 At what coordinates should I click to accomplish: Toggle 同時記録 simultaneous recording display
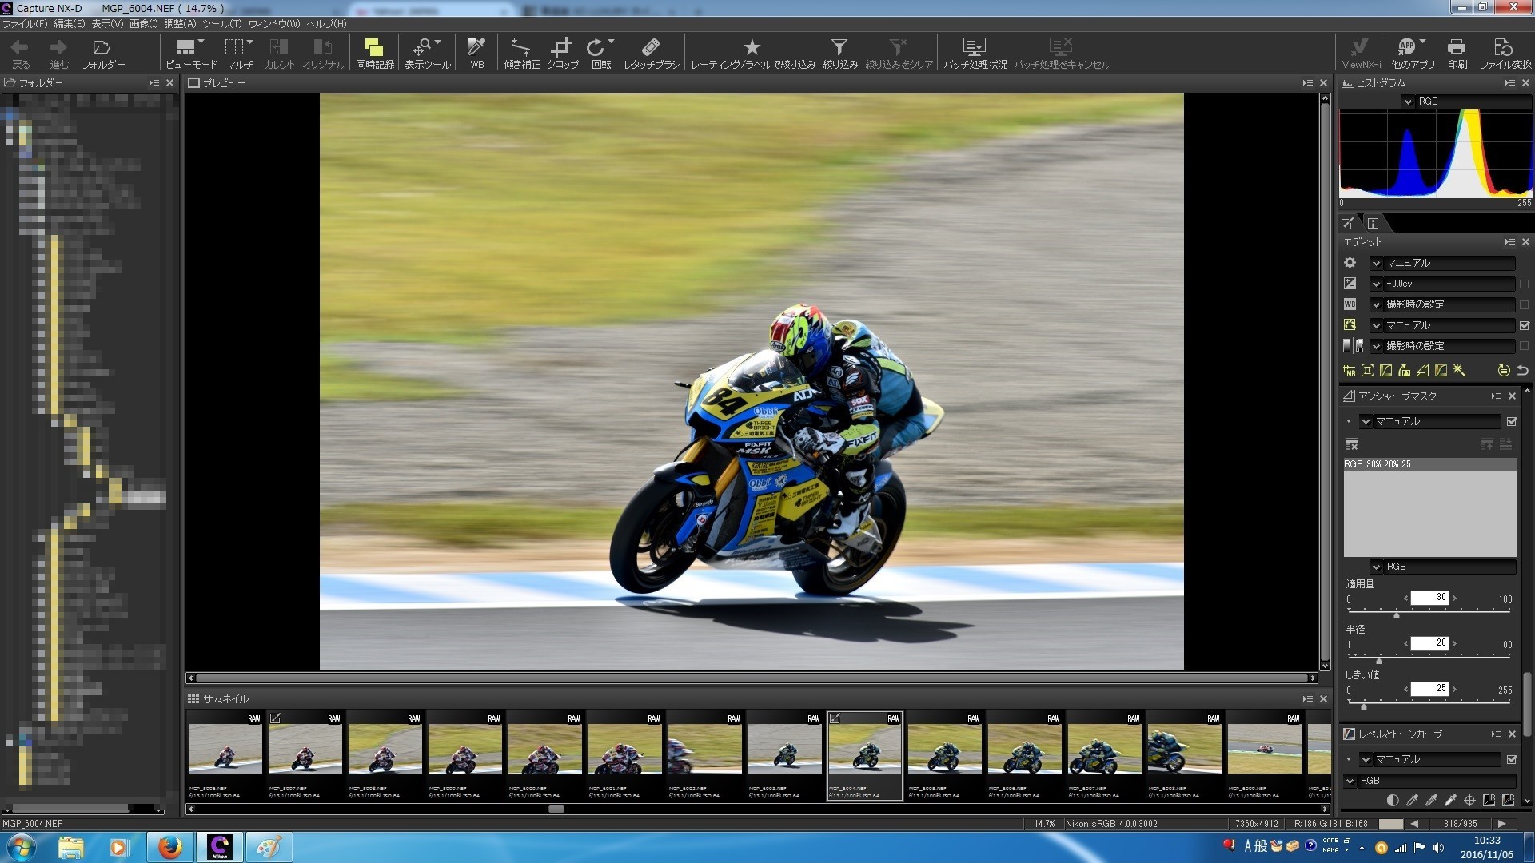click(374, 53)
